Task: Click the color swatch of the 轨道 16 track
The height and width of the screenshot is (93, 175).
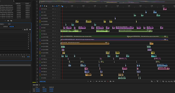Action: (40, 59)
